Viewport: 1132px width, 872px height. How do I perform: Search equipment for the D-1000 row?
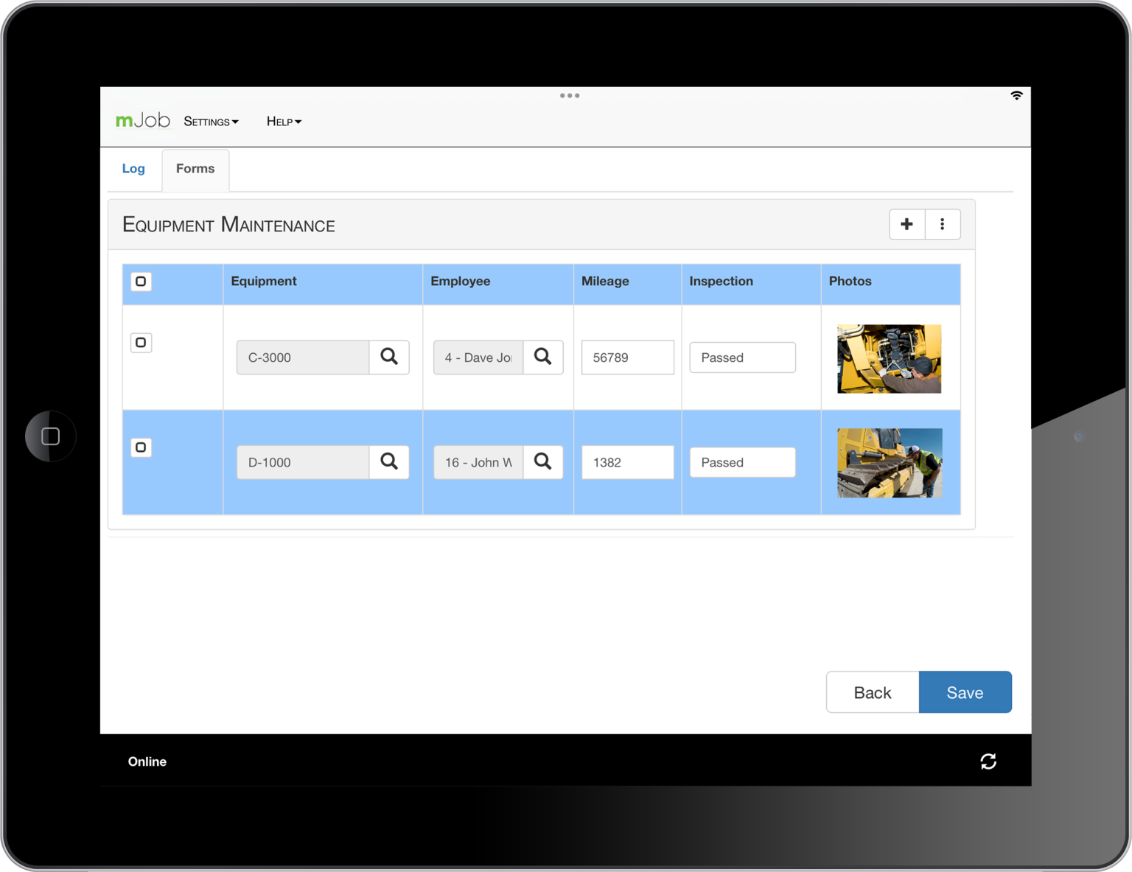click(389, 462)
